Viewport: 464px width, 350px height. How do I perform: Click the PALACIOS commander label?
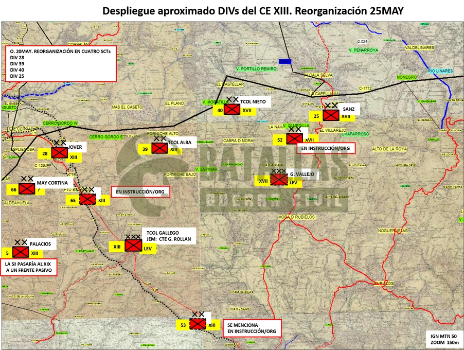click(40, 243)
